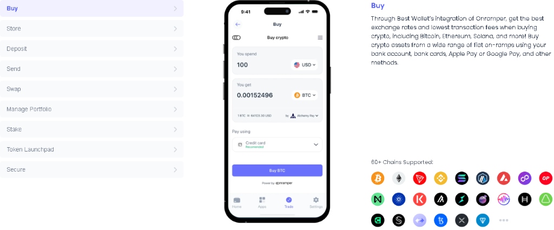Screen dimensions: 554x230
Task: Select the Store menu item
Action: click(x=91, y=29)
